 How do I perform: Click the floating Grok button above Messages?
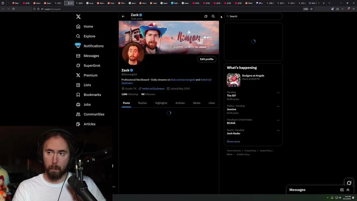349,183
